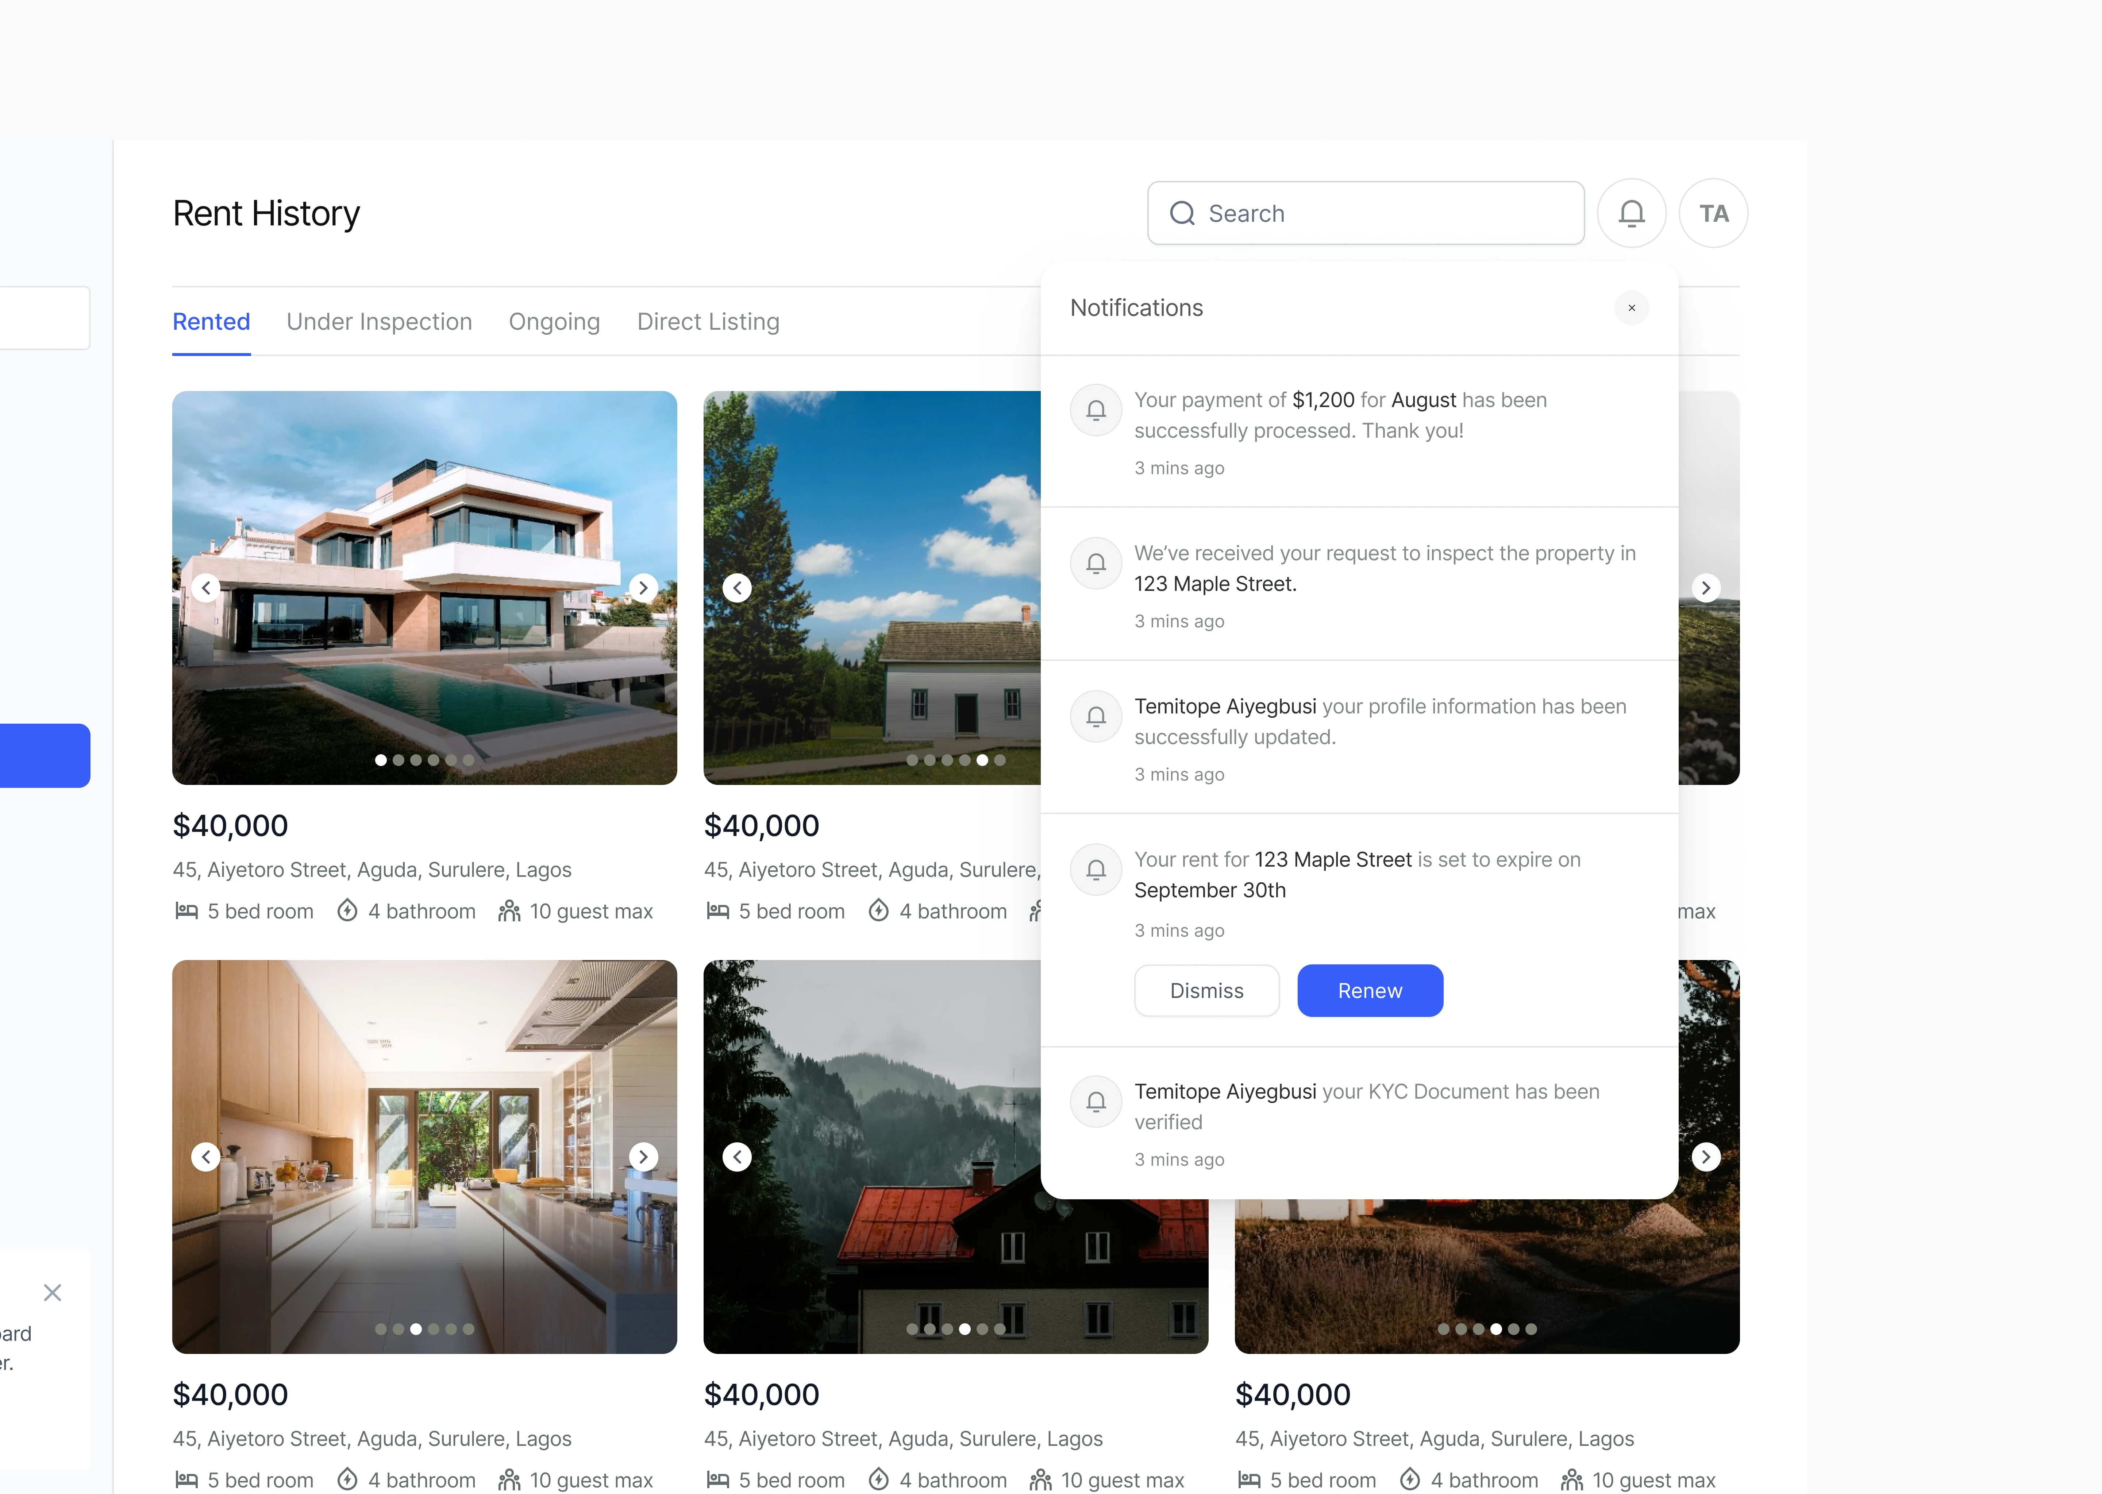Click guests icon under modern villa listing
This screenshot has height=1494, width=2102.
click(x=509, y=911)
